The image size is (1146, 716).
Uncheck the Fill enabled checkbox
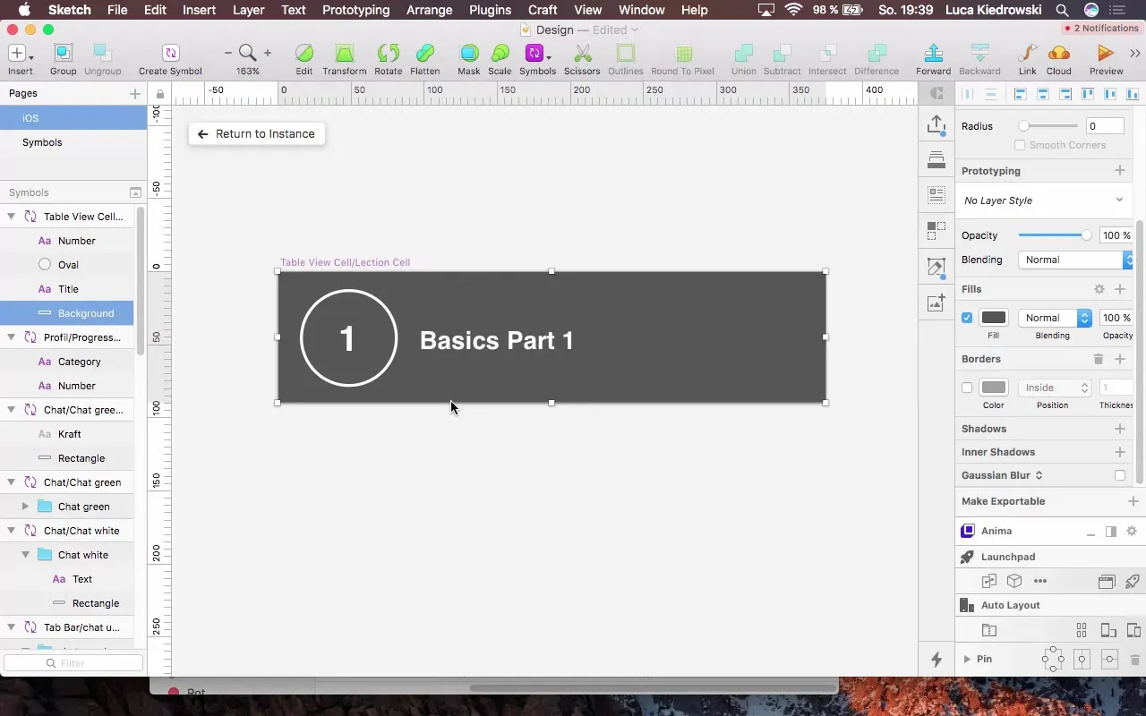tap(967, 318)
